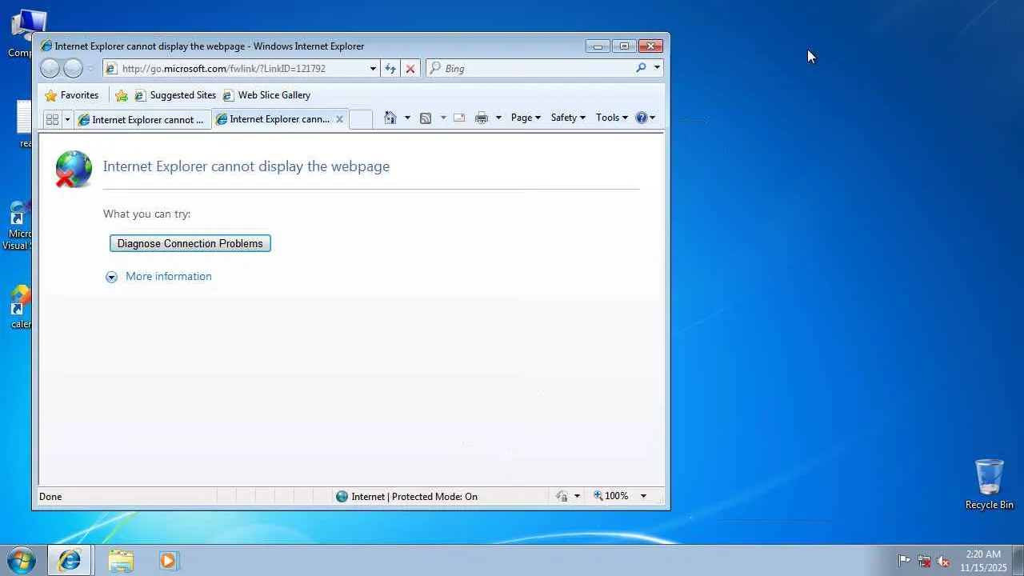
Task: Expand the Print options dropdown arrow
Action: coord(498,118)
